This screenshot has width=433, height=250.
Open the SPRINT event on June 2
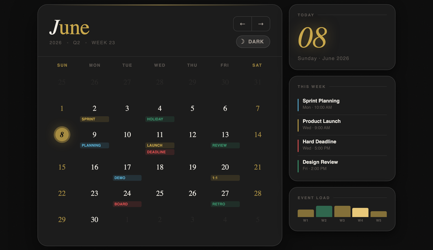coord(95,119)
